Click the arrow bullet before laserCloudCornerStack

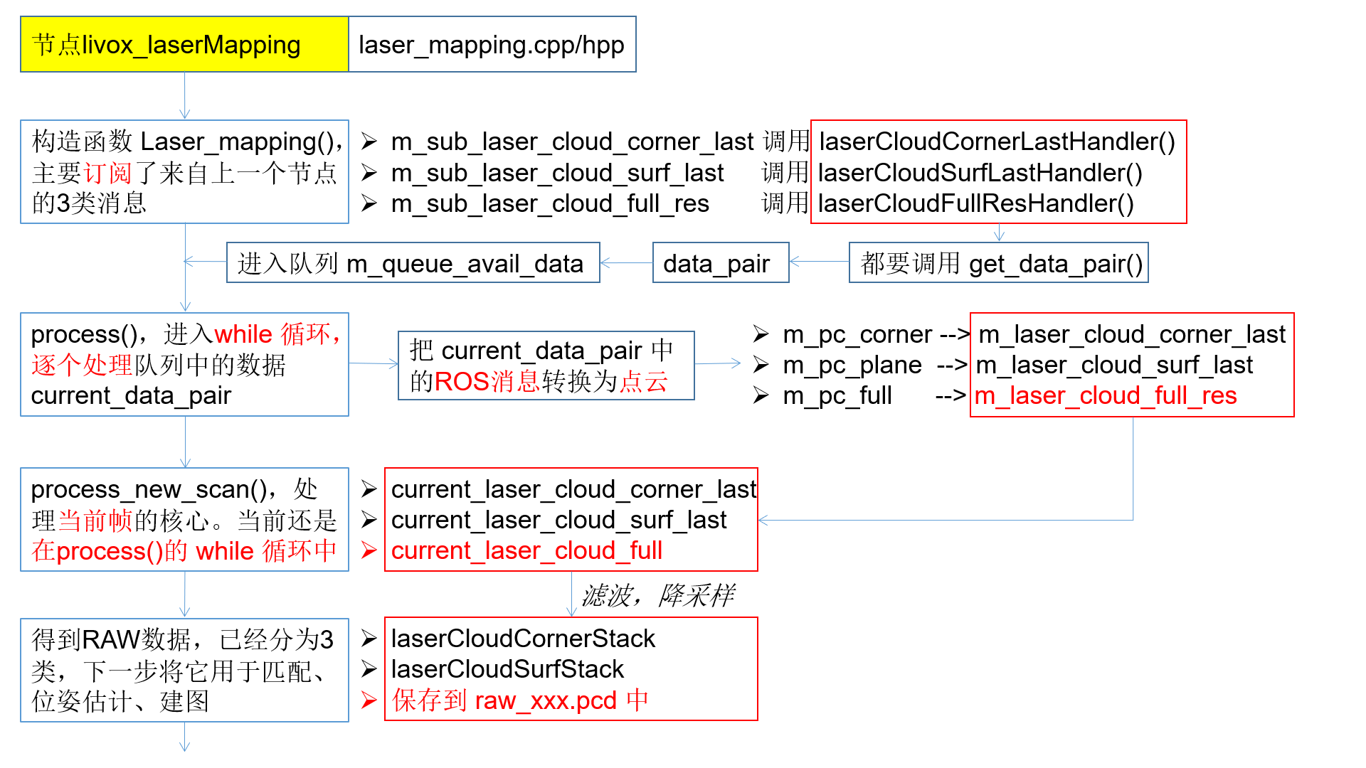(x=369, y=639)
